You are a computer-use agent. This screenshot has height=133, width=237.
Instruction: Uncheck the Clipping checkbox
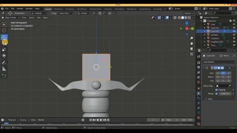pos(216,90)
